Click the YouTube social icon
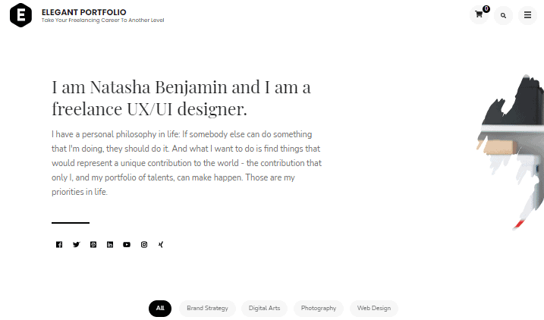The height and width of the screenshot is (320, 544). click(127, 245)
